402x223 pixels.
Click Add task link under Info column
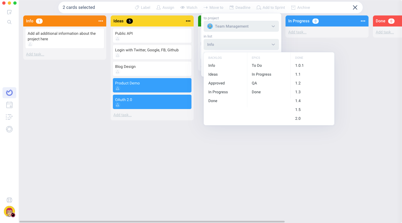tap(35, 54)
